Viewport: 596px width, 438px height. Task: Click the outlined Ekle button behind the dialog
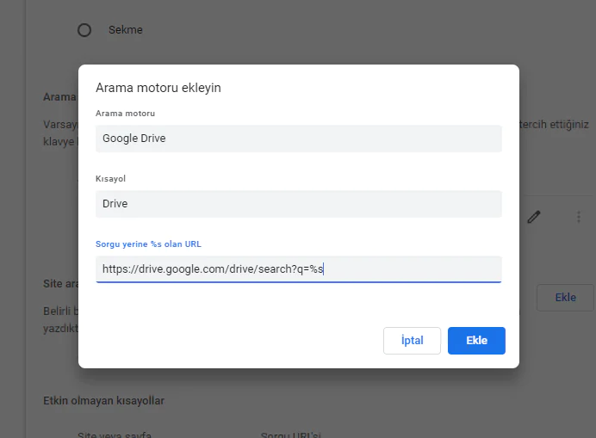pos(565,298)
